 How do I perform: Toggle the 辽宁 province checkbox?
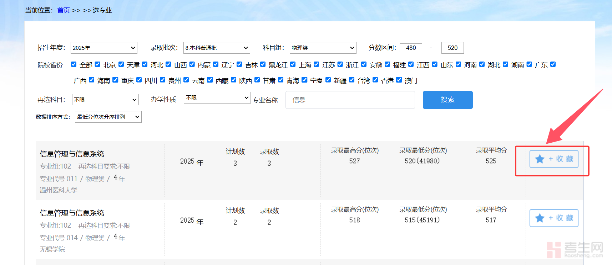pos(216,64)
